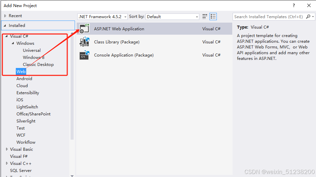
Task: Select the Office/SharePoint category
Action: [x=34, y=114]
